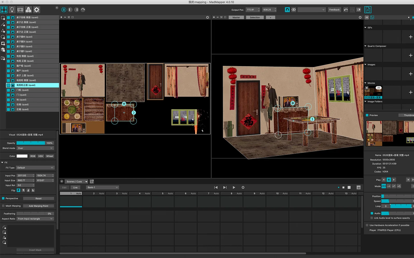
Task: Click the Feedback button
Action: click(x=334, y=10)
